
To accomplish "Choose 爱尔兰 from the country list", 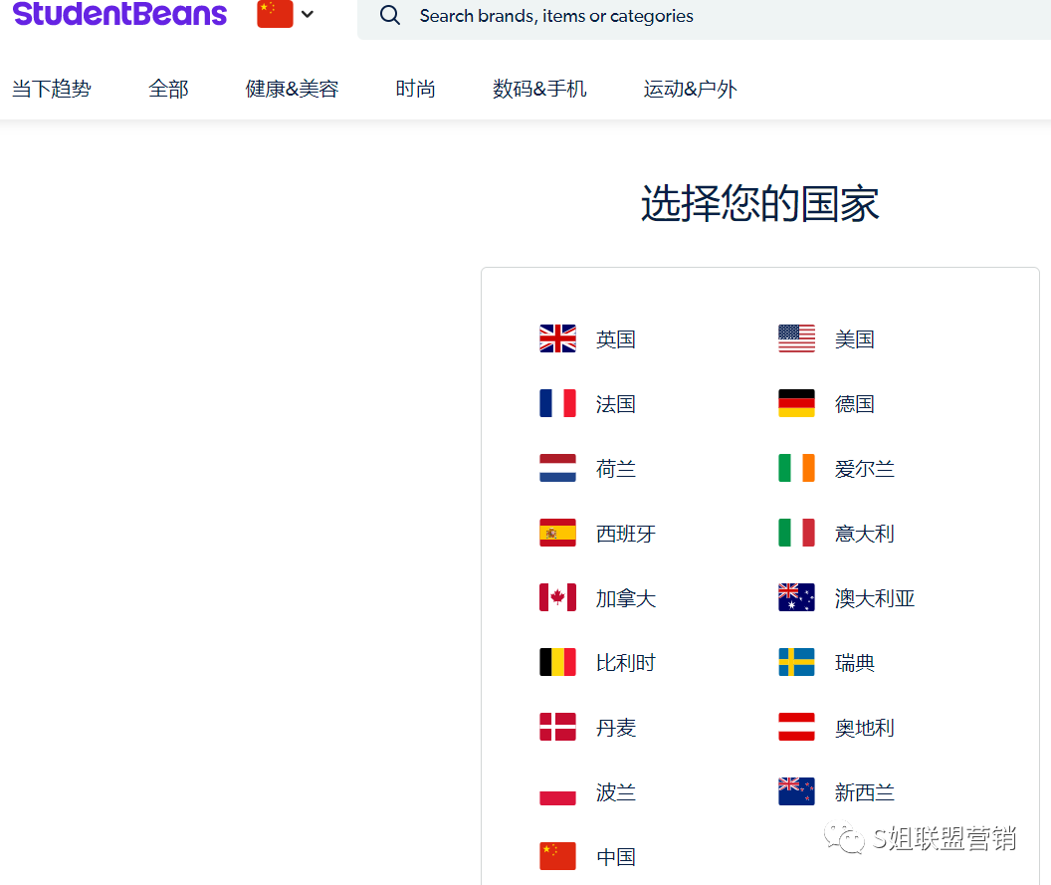I will (865, 469).
